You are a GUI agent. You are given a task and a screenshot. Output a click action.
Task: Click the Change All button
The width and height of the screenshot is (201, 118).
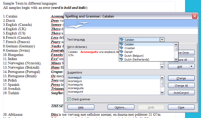181,86
